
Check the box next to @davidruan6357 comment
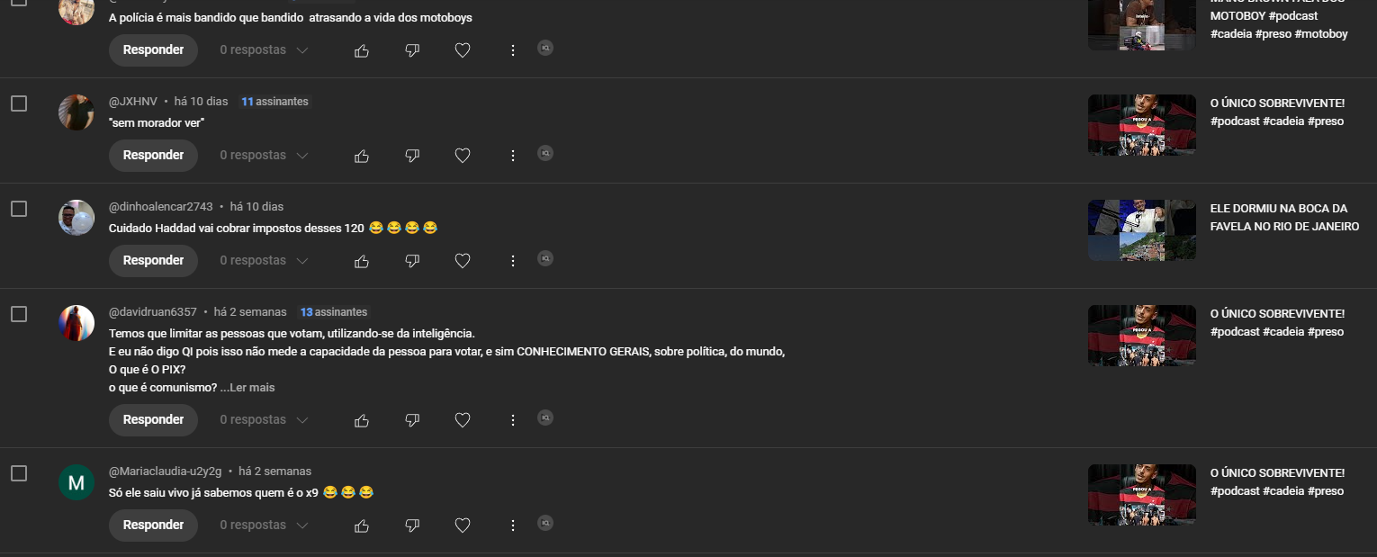(x=19, y=314)
